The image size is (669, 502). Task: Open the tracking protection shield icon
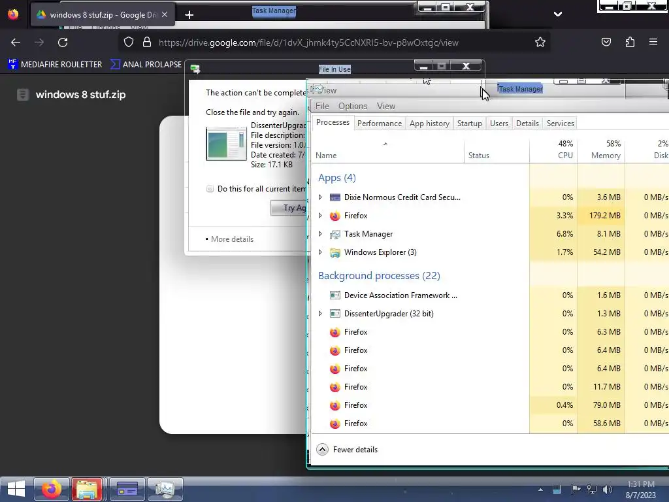129,42
